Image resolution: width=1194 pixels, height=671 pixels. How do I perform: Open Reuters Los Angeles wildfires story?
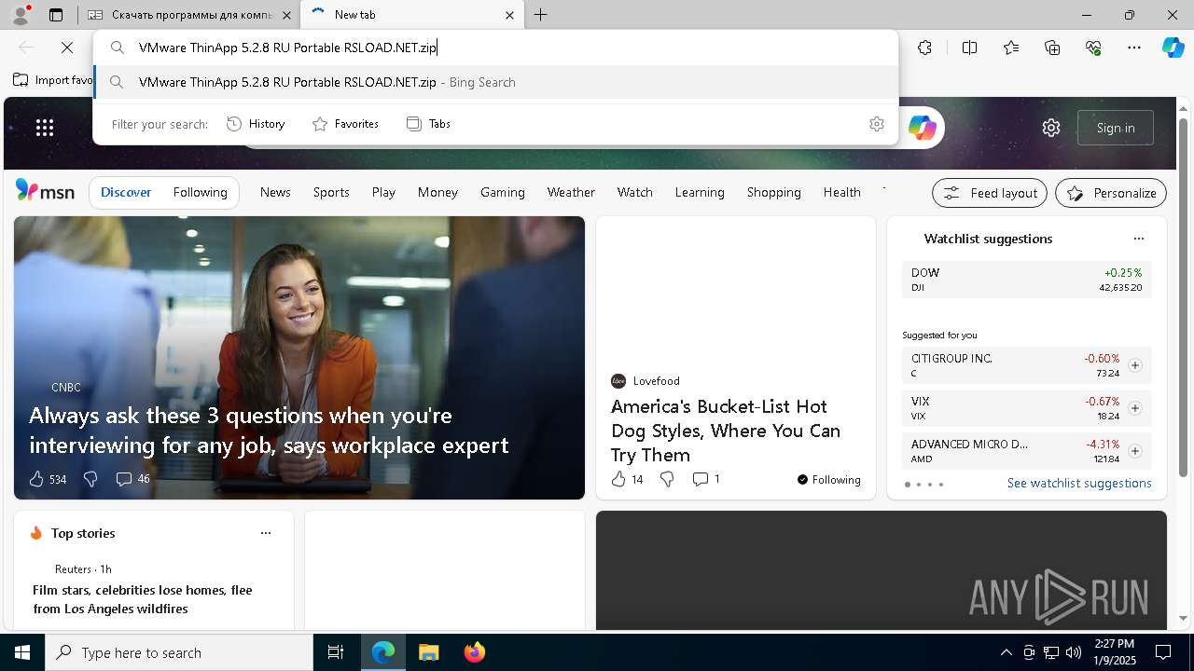pyautogui.click(x=143, y=599)
